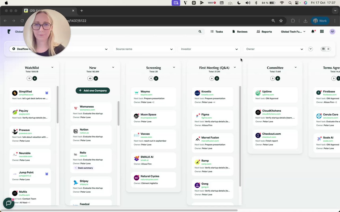The height and width of the screenshot is (212, 340).
Task: Expand the Watchlist column menu
Action: pos(52,67)
